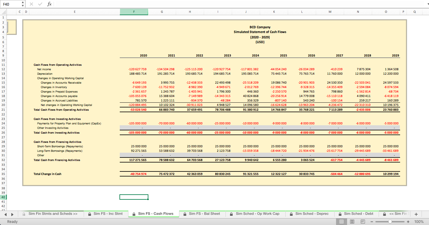Viewport: 429px width, 225px height.
Task: Click Short-Term Borrowings (Repayments) label
Action: pyautogui.click(x=60, y=146)
